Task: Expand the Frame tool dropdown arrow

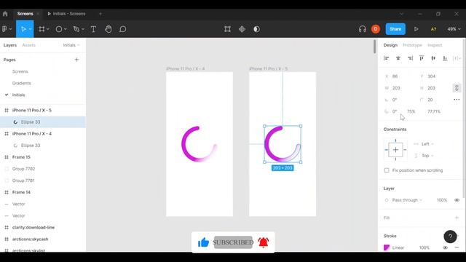Action: (x=48, y=29)
